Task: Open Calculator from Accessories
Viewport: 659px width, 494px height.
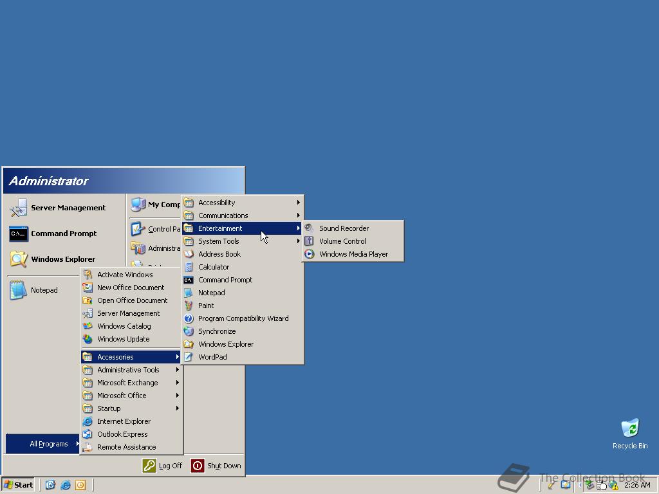Action: click(x=213, y=267)
